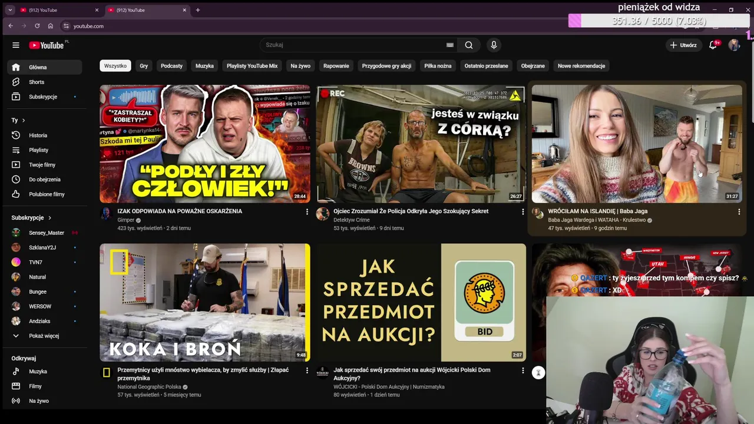The height and width of the screenshot is (424, 754).
Task: Expand the Subskrypcje heading chevron
Action: [49, 218]
